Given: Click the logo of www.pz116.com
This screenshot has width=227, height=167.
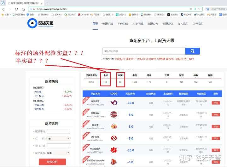Looking at the screenshot, I should click(x=114, y=138).
